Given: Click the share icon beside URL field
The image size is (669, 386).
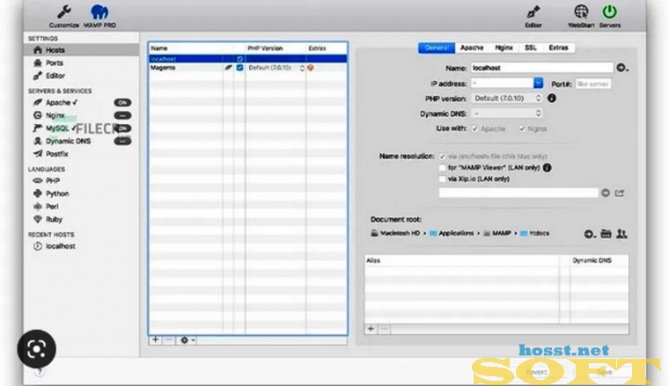Looking at the screenshot, I should (x=620, y=193).
